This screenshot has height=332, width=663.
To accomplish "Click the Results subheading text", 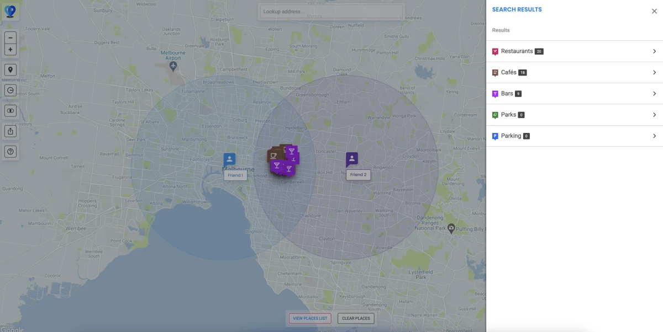I will tap(501, 30).
